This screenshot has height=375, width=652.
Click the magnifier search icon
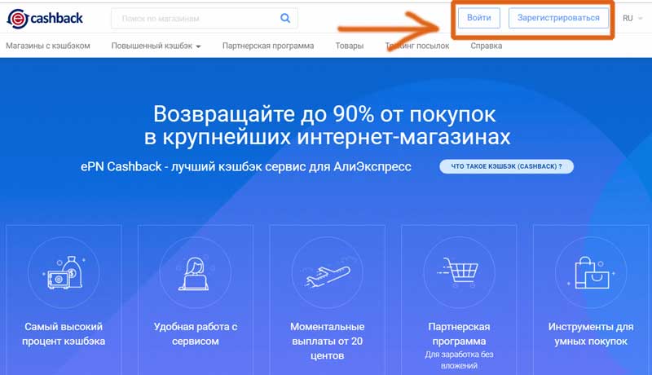285,18
